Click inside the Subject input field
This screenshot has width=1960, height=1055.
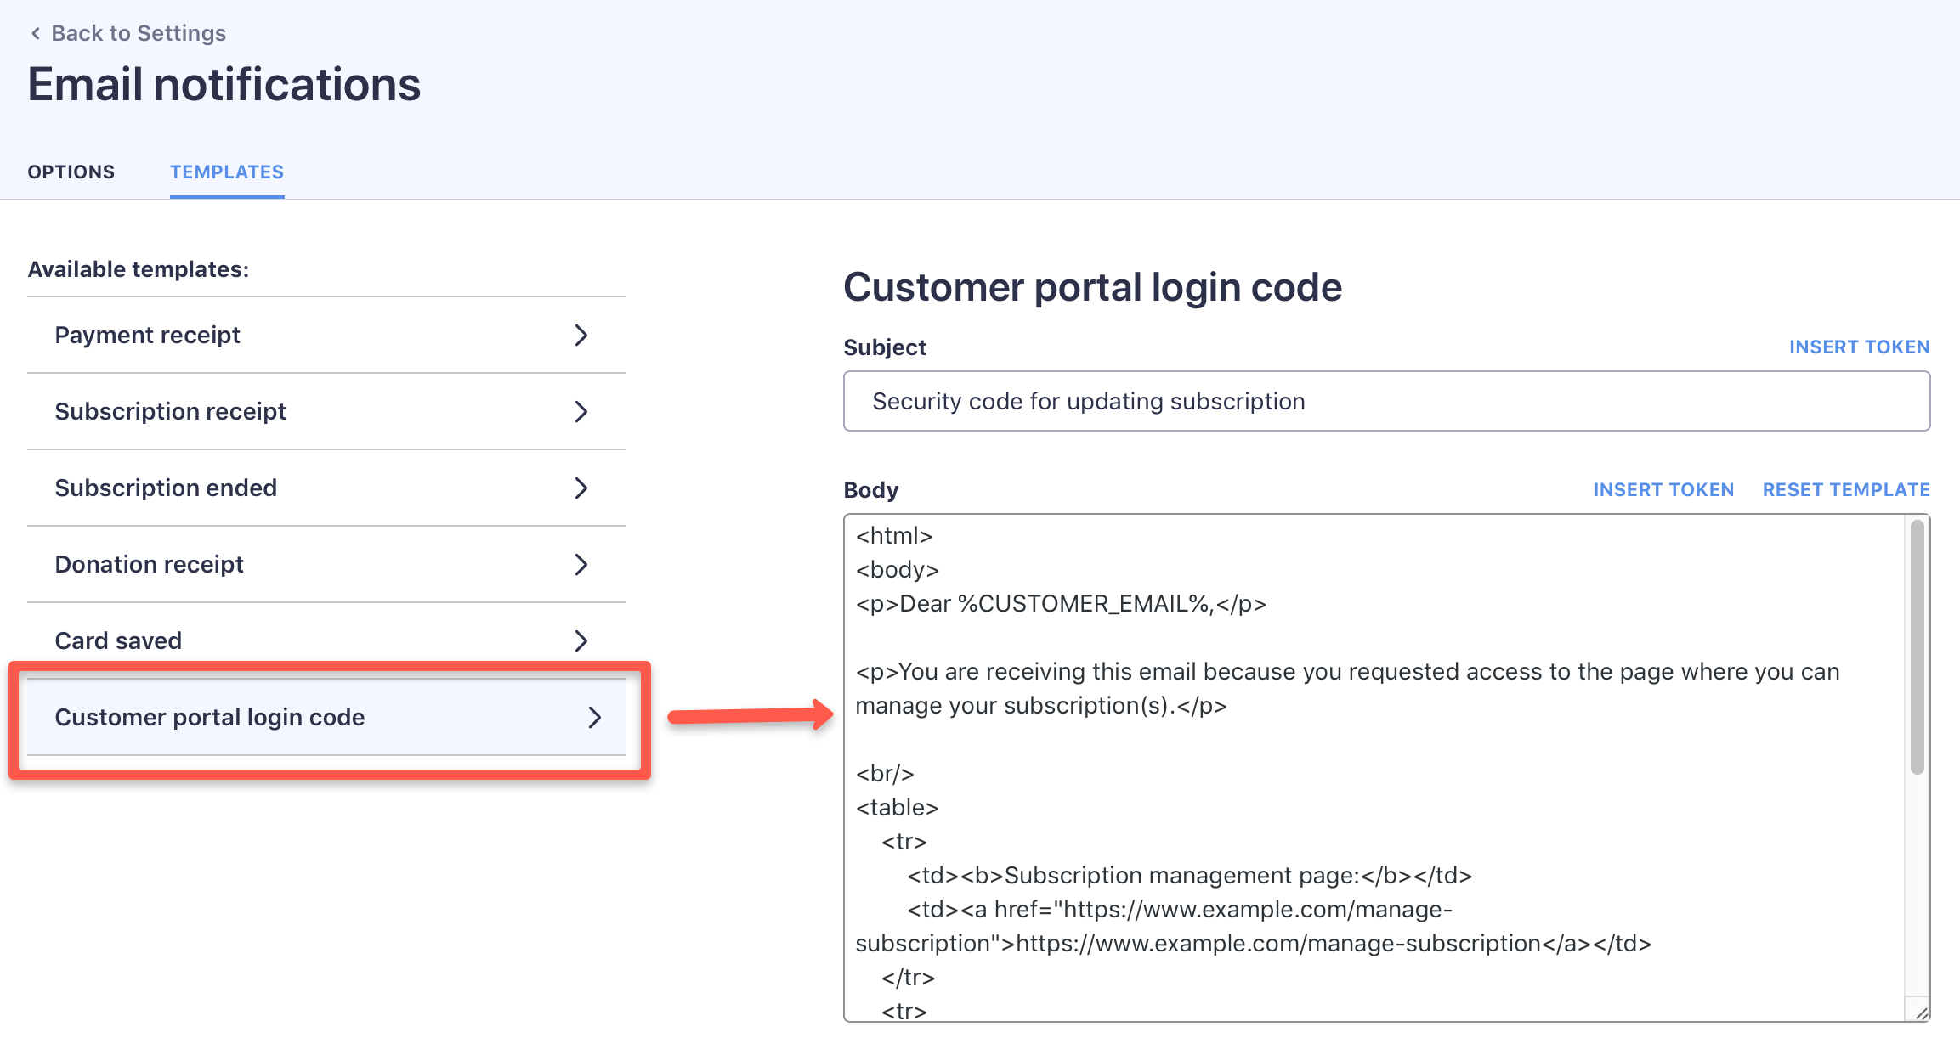[1385, 402]
